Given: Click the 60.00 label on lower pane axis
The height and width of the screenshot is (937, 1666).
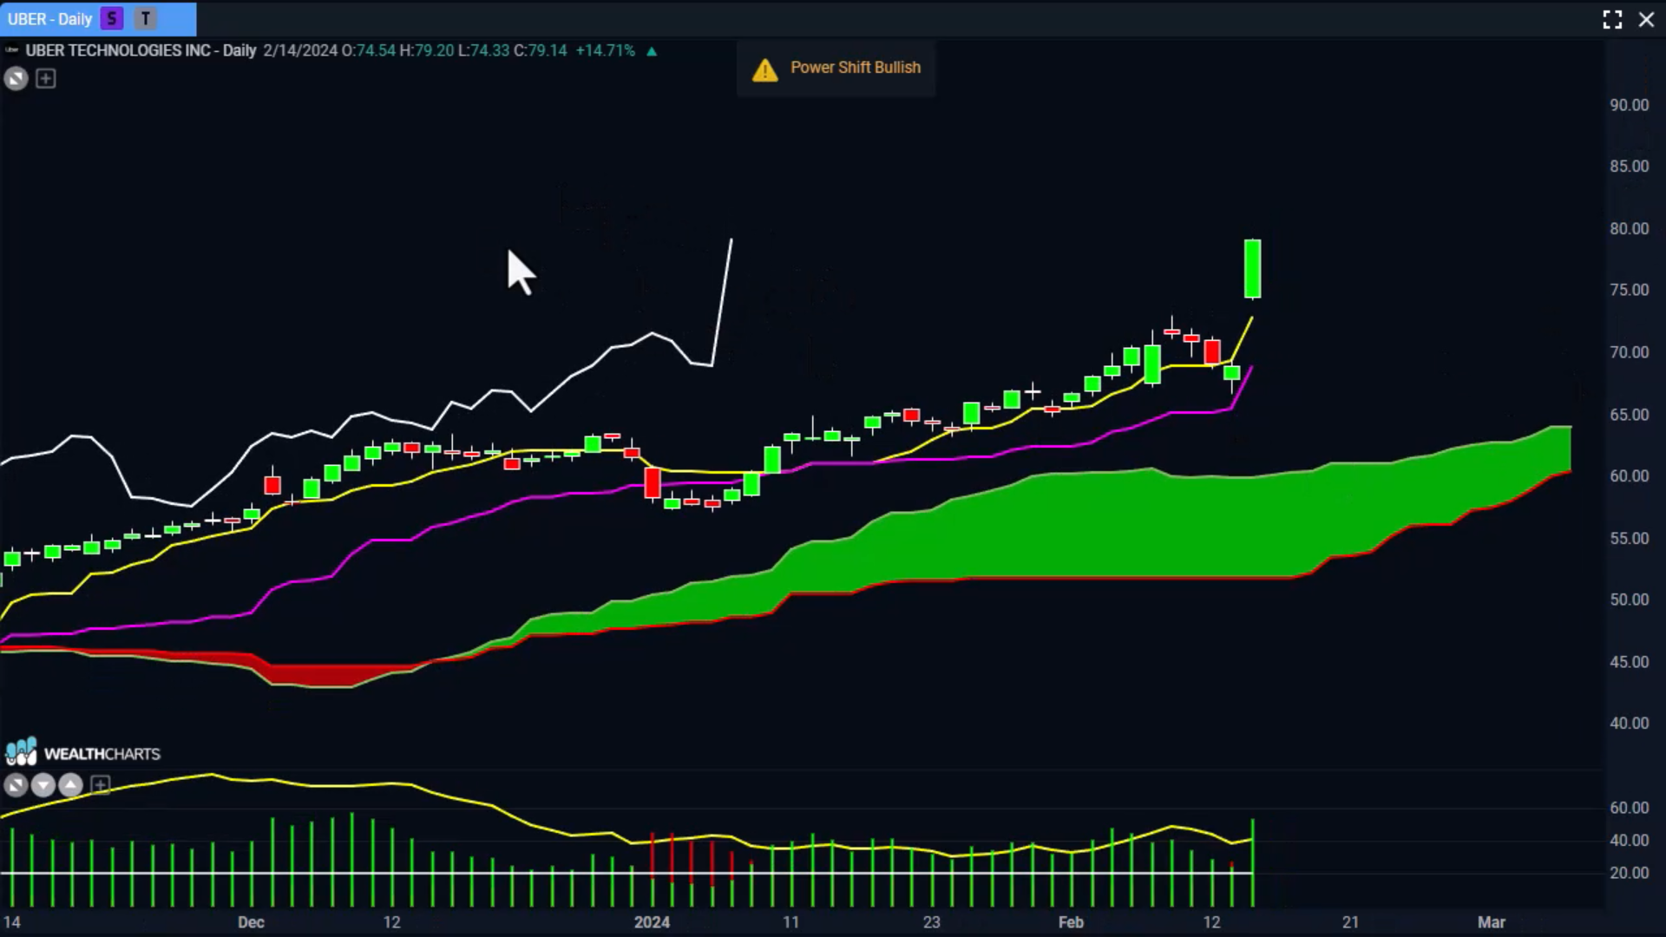Looking at the screenshot, I should click(1629, 808).
